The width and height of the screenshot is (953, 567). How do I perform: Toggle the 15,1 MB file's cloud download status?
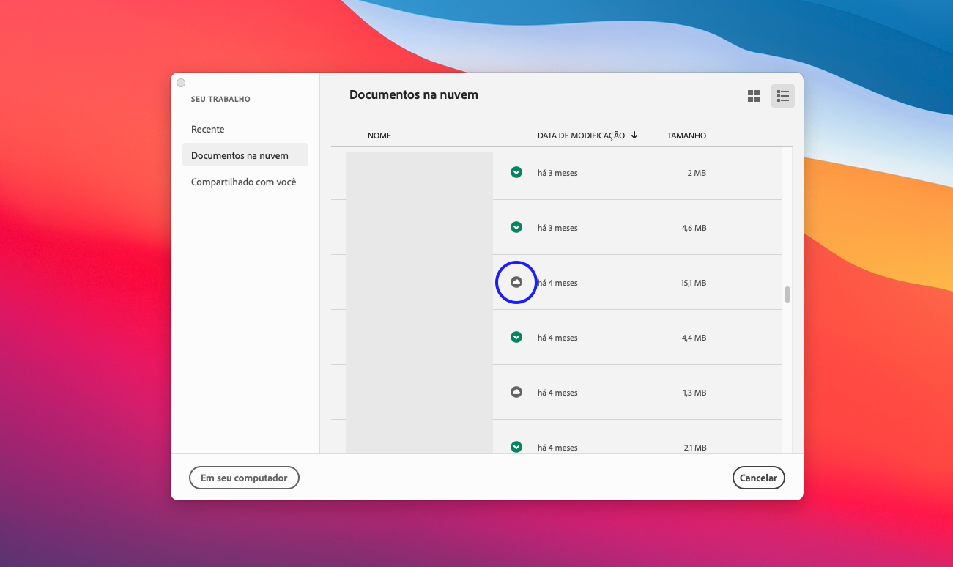[516, 282]
